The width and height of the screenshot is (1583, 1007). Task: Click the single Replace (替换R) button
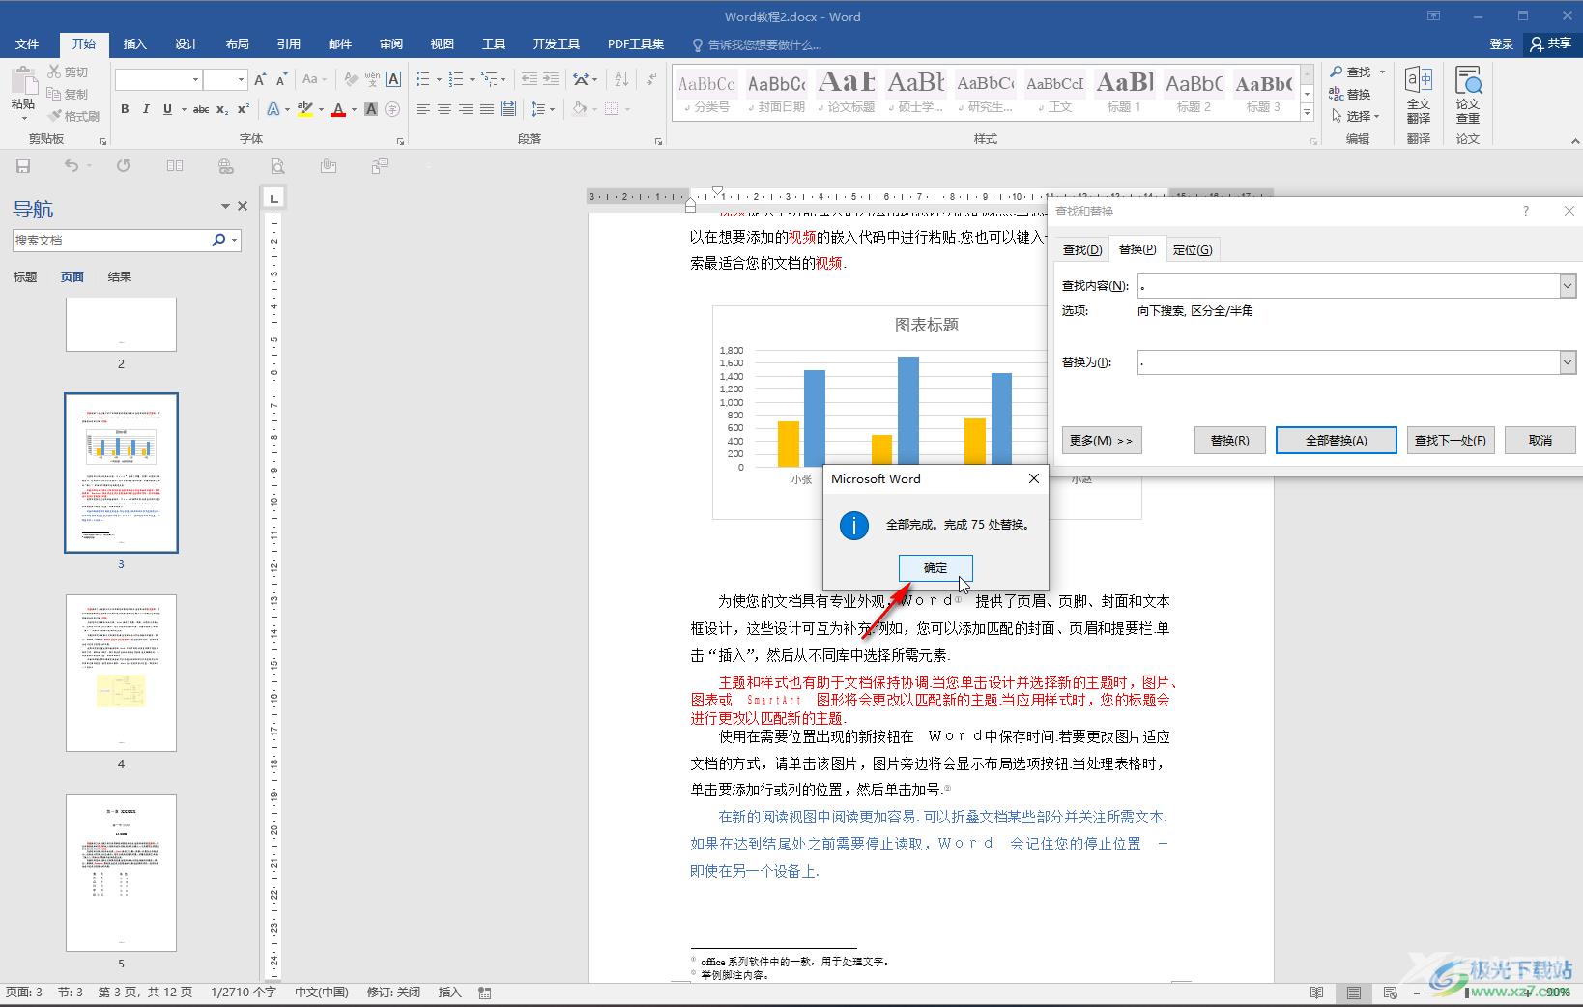click(1229, 440)
